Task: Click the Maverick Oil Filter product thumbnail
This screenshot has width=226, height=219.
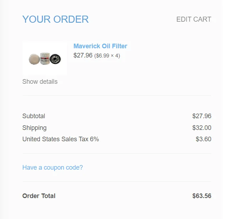Action: pos(44,59)
